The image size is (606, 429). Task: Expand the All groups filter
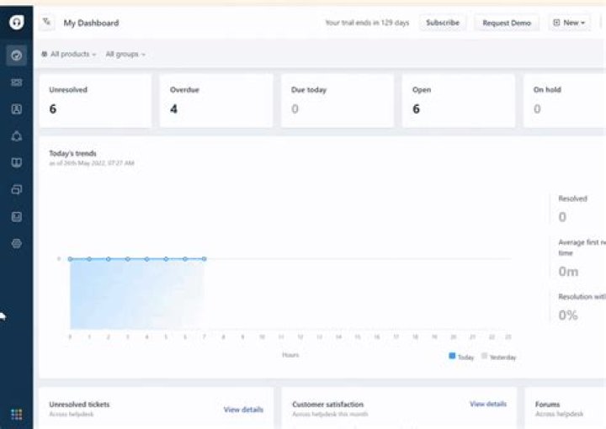point(125,54)
